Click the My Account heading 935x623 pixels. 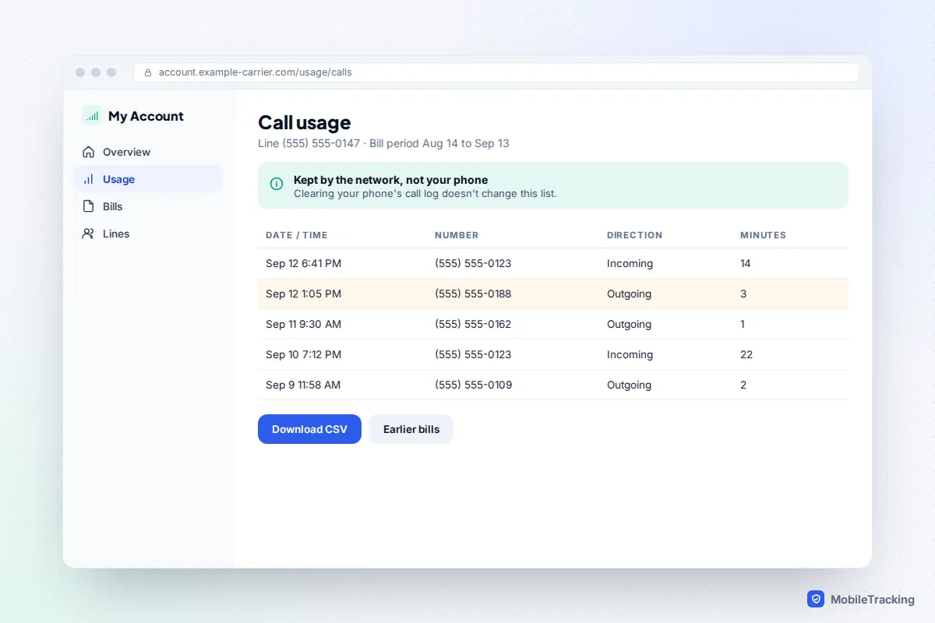click(x=146, y=116)
